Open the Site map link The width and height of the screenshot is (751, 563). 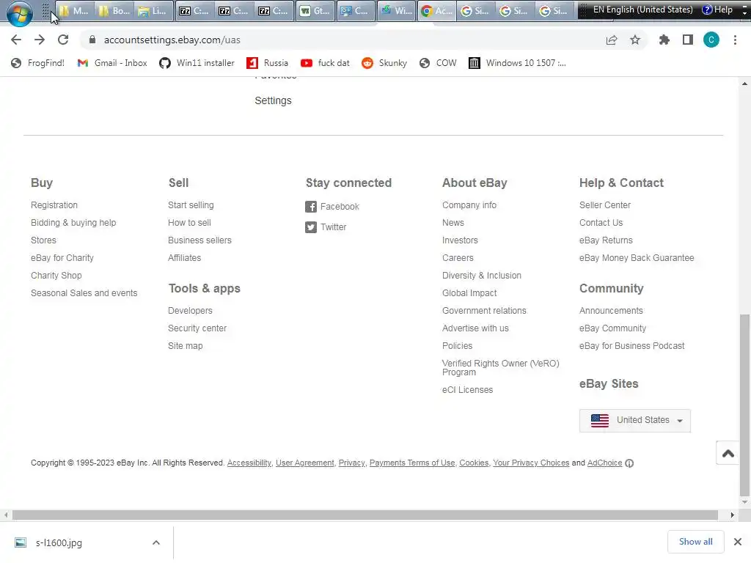pos(186,346)
